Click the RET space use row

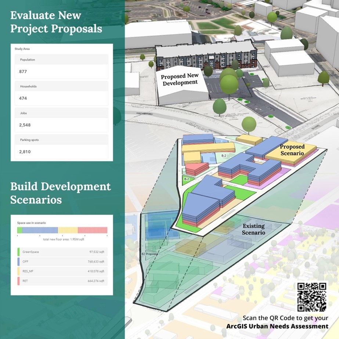click(x=62, y=281)
